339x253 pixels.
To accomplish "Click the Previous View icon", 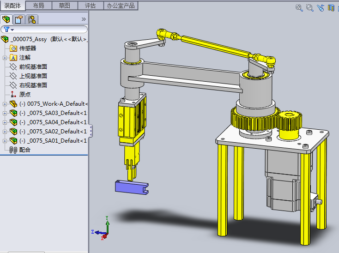I will (321, 8).
